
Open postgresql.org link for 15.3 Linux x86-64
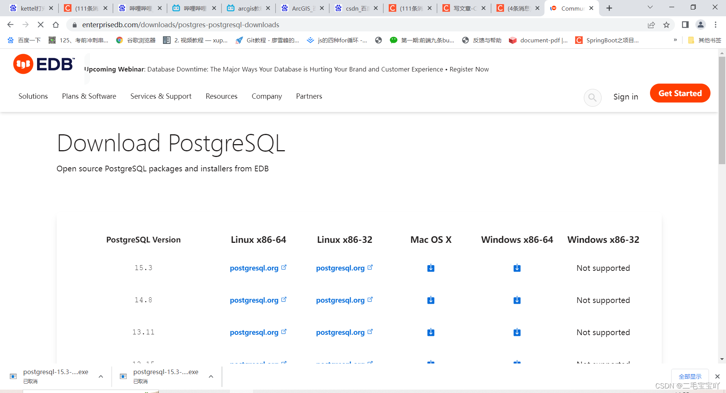tap(258, 268)
